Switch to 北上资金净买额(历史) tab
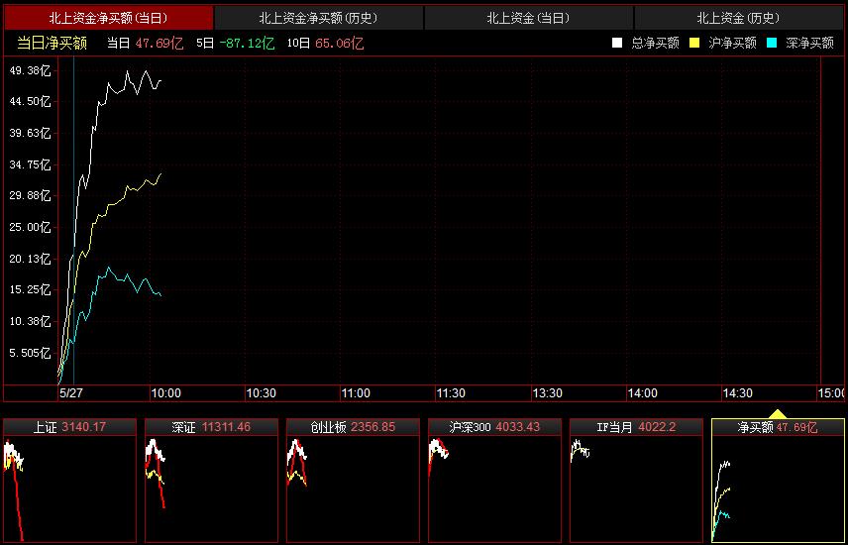The height and width of the screenshot is (545, 848). tap(318, 18)
